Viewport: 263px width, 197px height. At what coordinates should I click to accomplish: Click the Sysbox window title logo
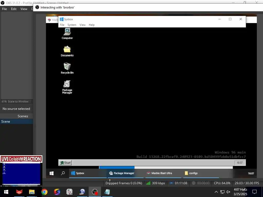coord(62,19)
